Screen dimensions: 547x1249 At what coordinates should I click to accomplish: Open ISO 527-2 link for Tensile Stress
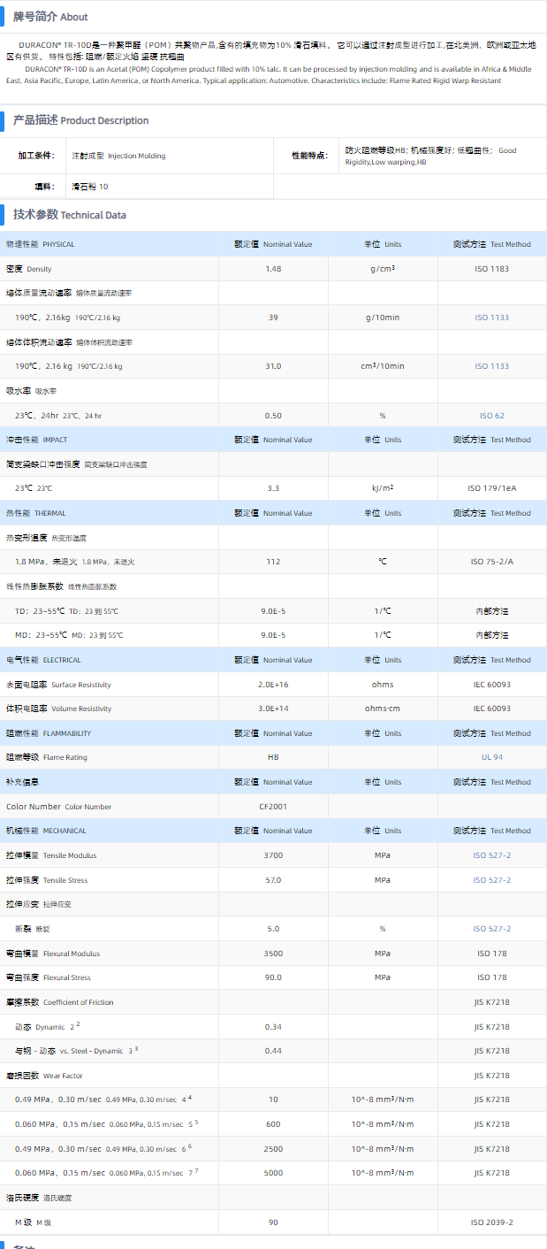tap(491, 880)
